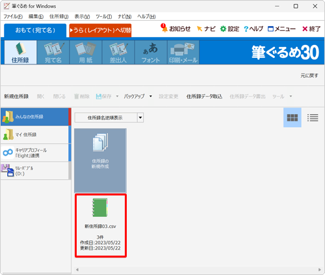Screen dimensions: 325x275
Task: Click the お知らせ notification bell
Action: click(175, 29)
